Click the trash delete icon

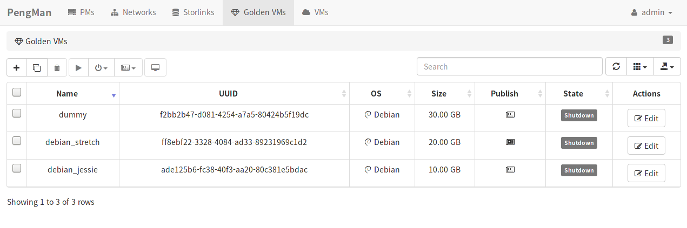[x=57, y=67]
